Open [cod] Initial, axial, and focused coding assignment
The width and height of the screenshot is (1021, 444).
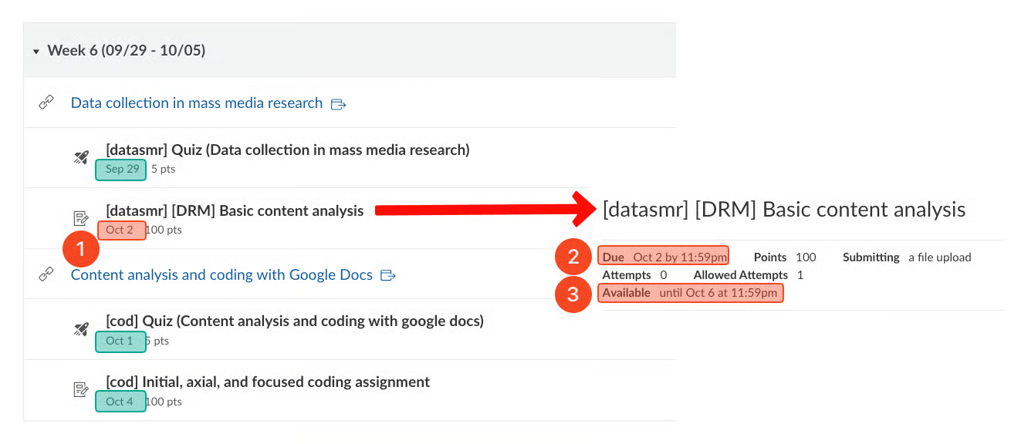(x=267, y=382)
